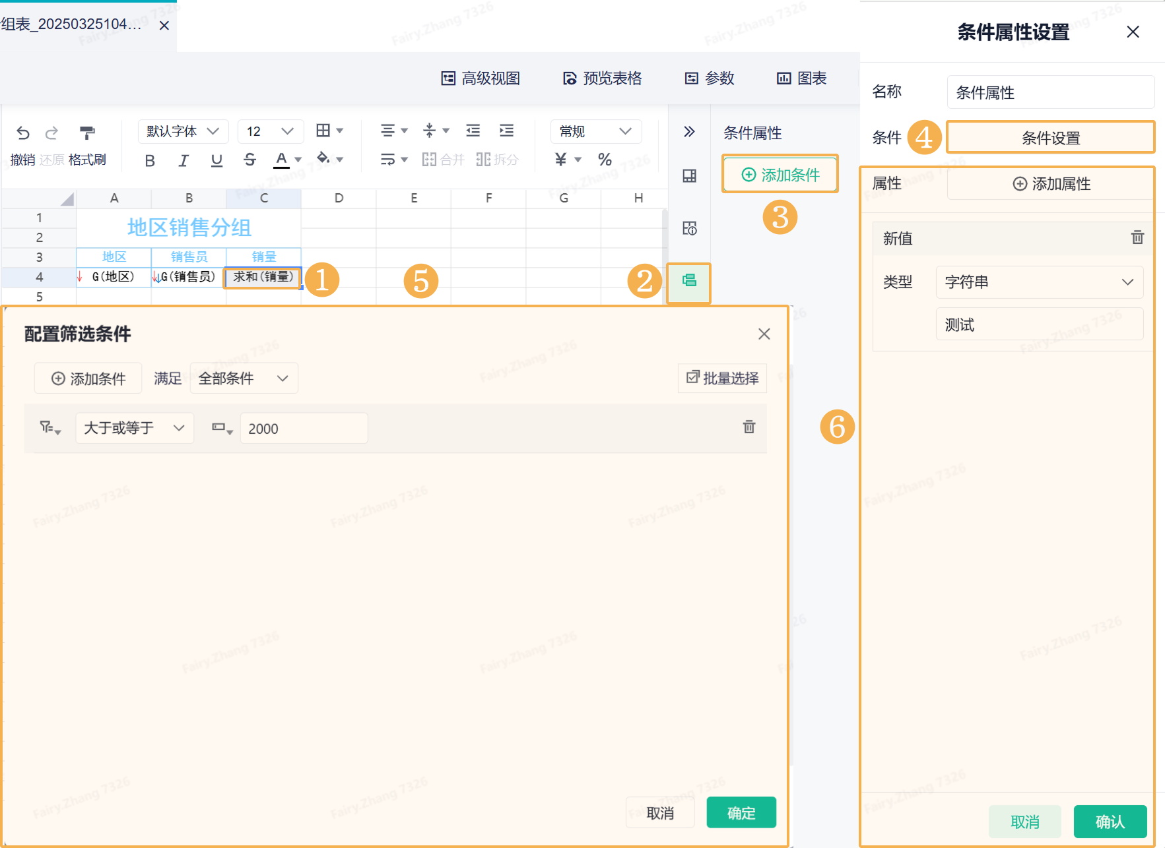This screenshot has width=1165, height=848.
Task: Delete the 大于或等于 2000 filter row
Action: click(749, 427)
